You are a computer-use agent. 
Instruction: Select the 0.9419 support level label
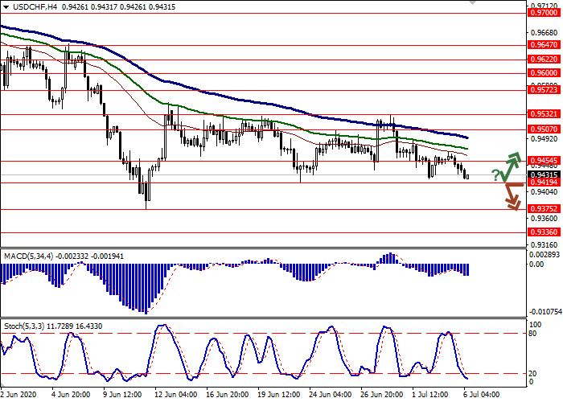click(544, 183)
